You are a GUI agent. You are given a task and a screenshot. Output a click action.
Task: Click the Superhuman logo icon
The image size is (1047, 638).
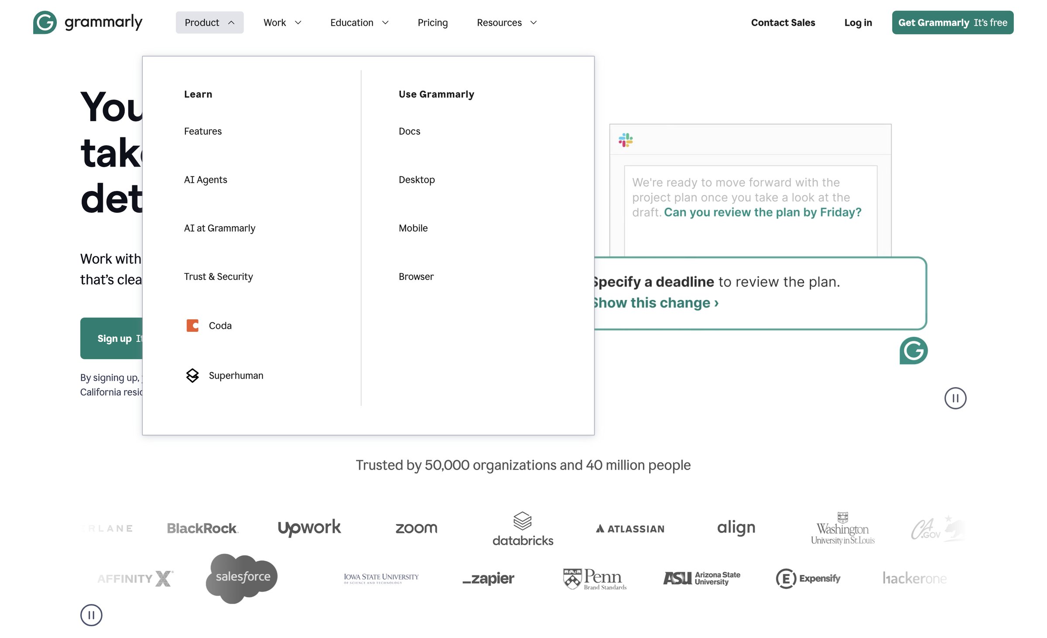(192, 375)
